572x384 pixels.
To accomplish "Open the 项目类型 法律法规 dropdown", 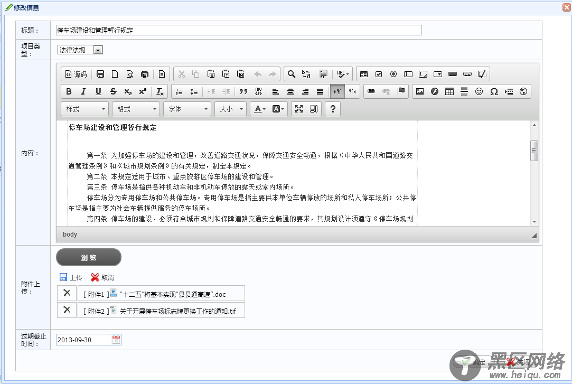I will pyautogui.click(x=80, y=50).
